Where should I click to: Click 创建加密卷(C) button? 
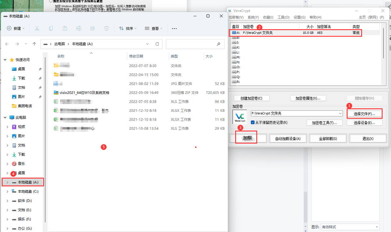[251, 98]
